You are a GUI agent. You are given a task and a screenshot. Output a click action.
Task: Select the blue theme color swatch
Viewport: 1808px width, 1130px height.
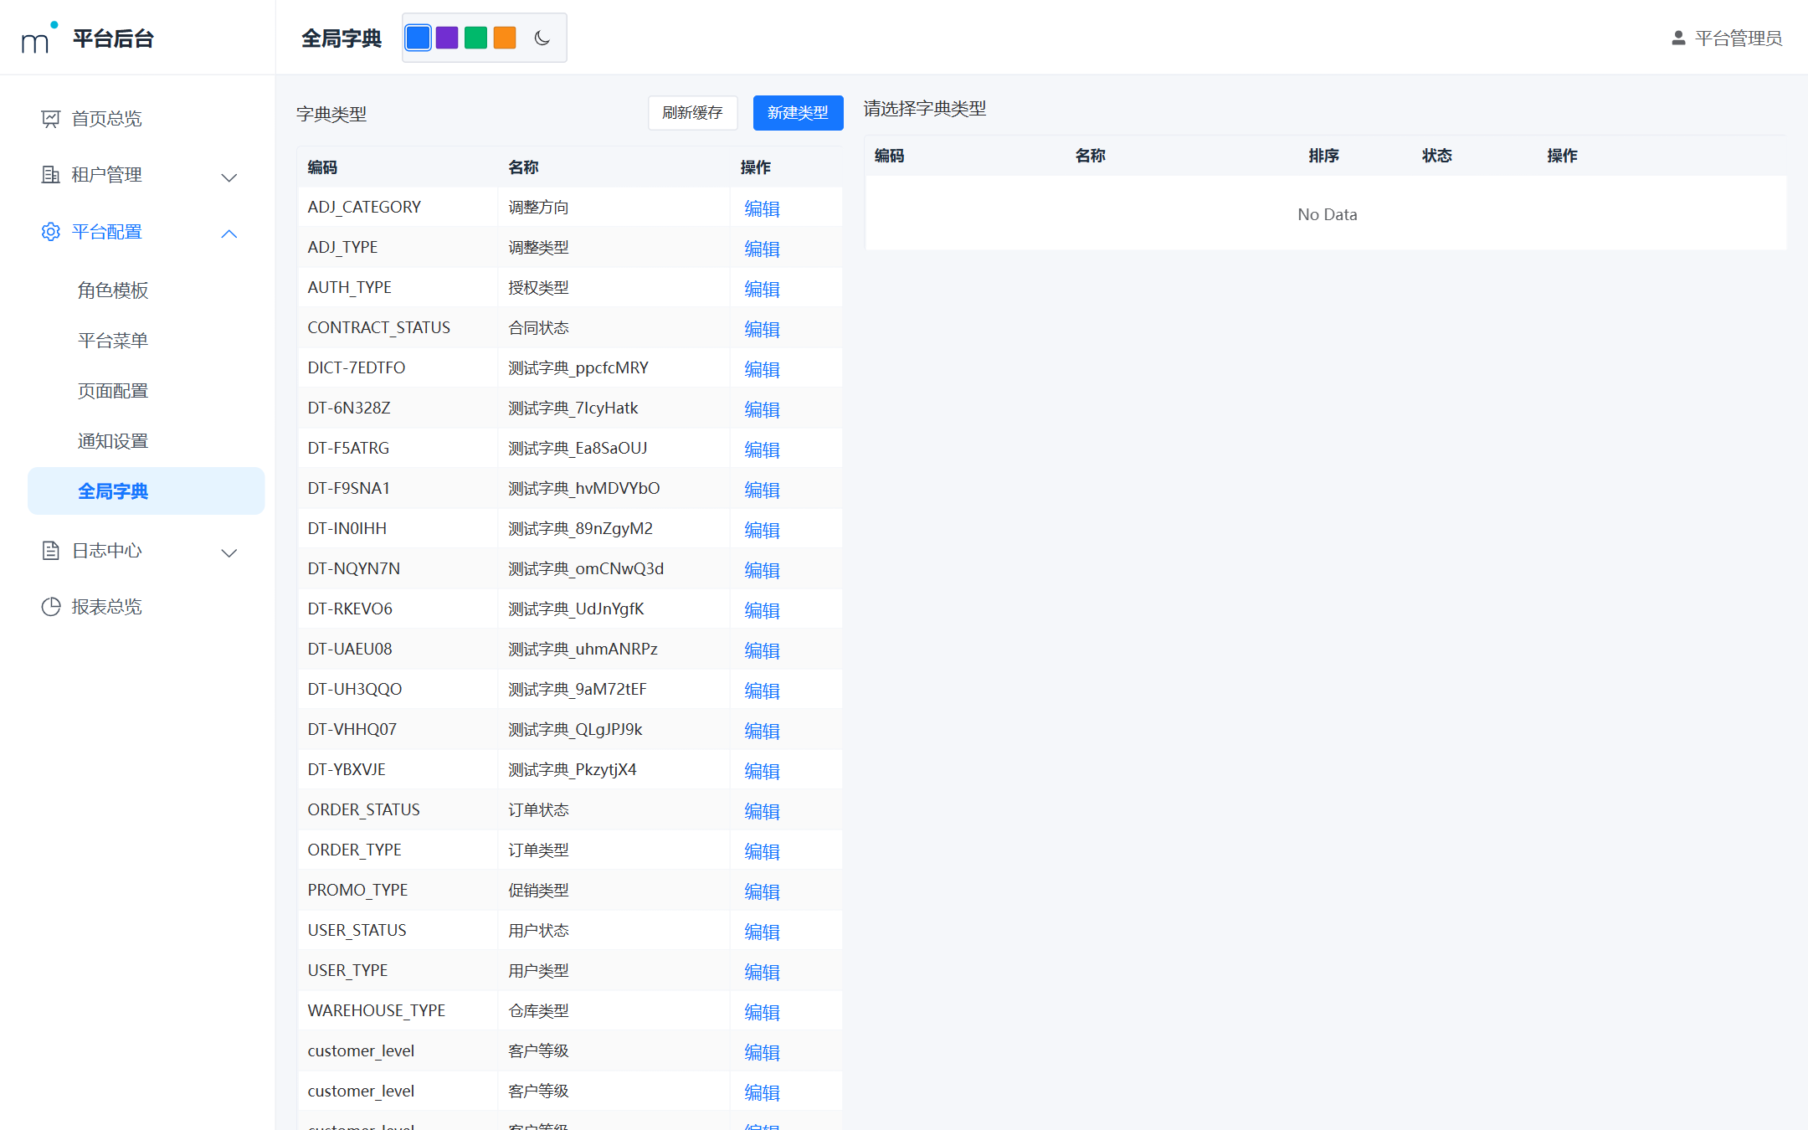pos(419,38)
